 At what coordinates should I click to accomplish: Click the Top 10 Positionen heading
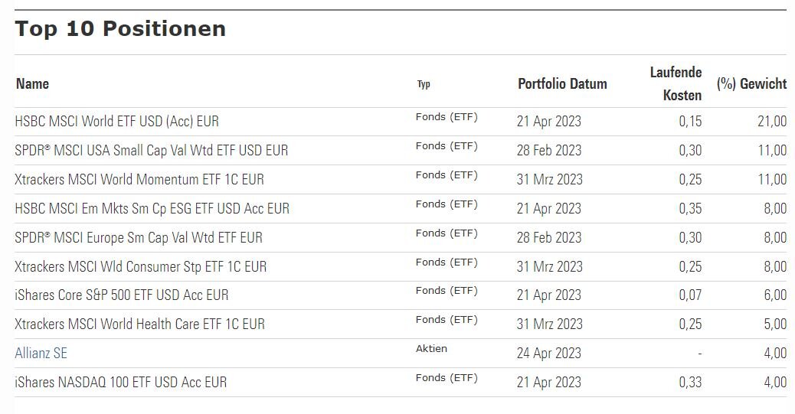pyautogui.click(x=120, y=29)
